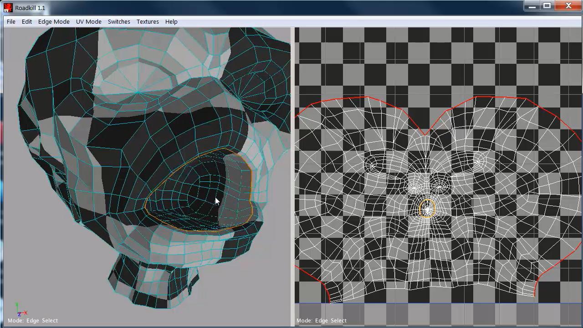Click the Mode: Edge Select label in 3D view
Screen dimensions: 583x328
pos(33,320)
